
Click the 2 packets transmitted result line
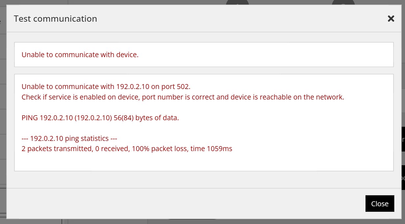click(127, 149)
